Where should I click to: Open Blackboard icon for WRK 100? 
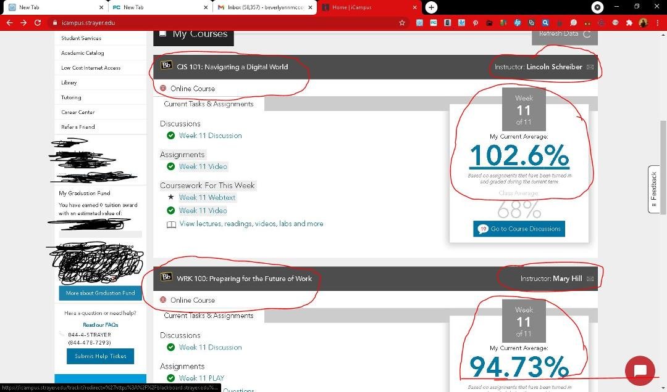click(x=166, y=277)
